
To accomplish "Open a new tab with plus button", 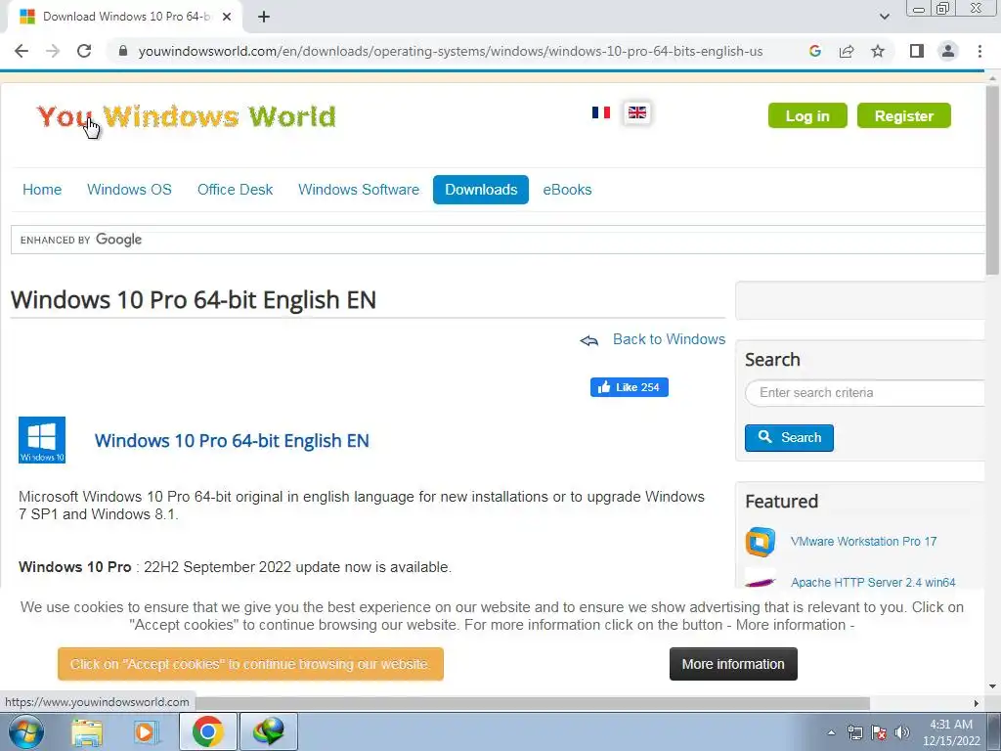I will pyautogui.click(x=264, y=18).
